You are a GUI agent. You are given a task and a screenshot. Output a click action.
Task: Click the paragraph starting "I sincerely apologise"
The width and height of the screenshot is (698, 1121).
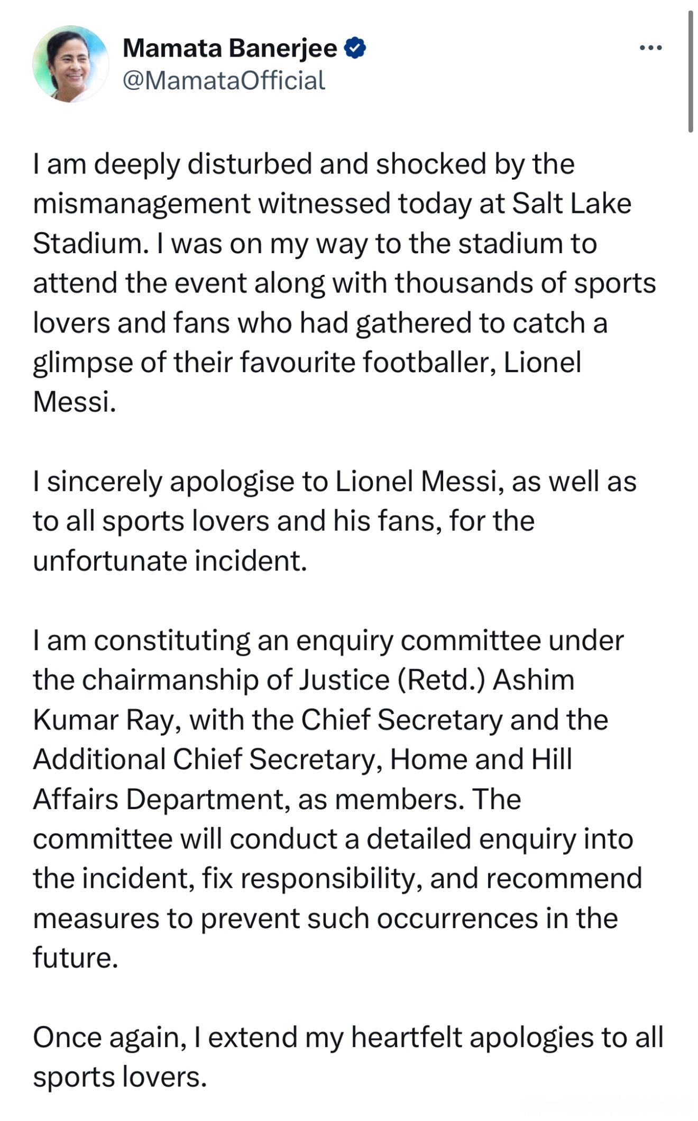[334, 521]
